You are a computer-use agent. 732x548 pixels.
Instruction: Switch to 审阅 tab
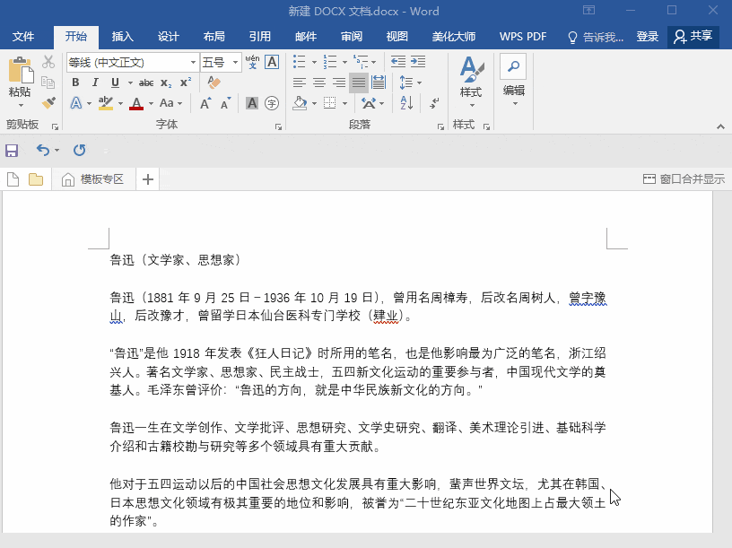pyautogui.click(x=351, y=37)
